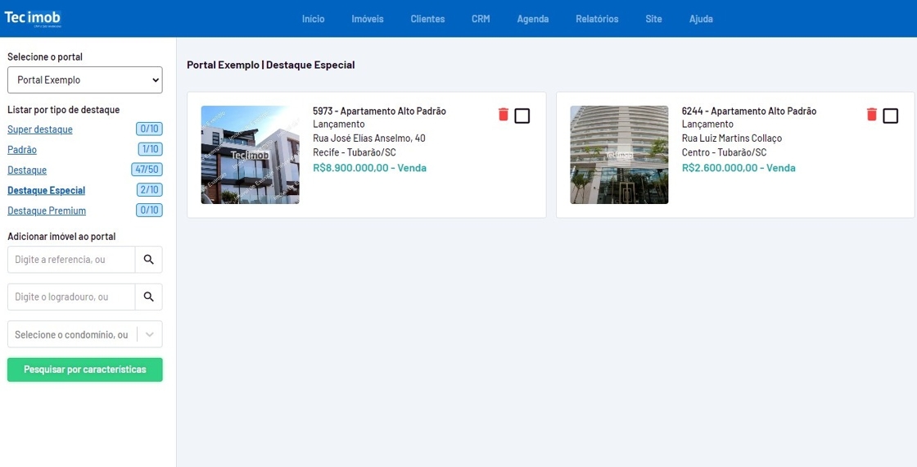Click search icon beside reference field
Screen dimensions: 917x467
(148, 260)
